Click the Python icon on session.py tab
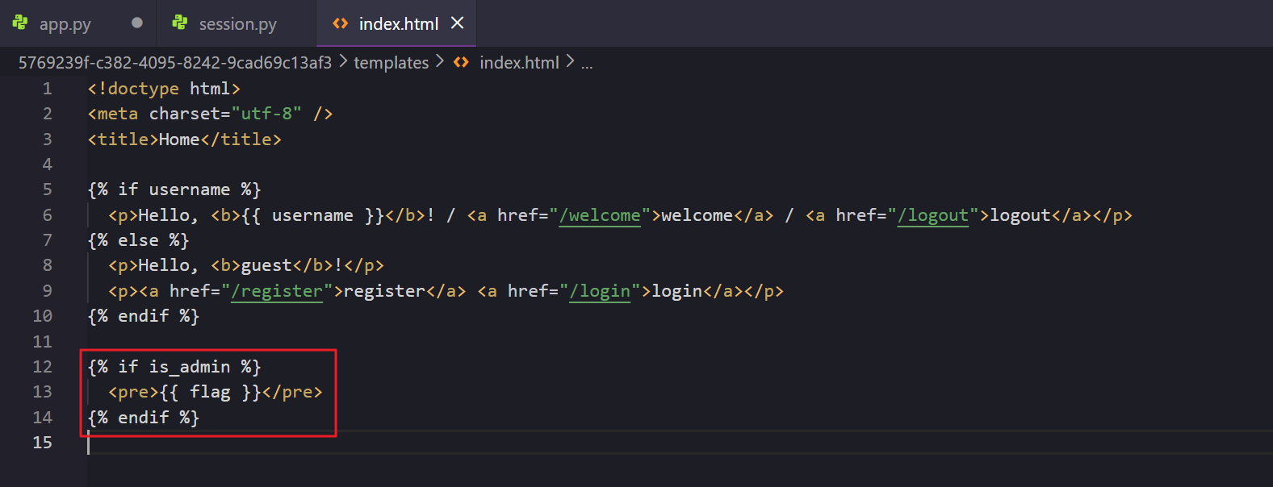Screen dimensions: 1273x487 click(180, 23)
